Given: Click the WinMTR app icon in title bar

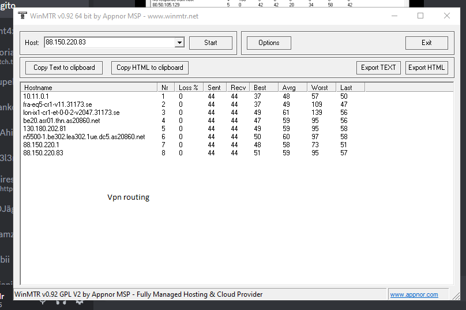Looking at the screenshot, I should click(x=23, y=16).
